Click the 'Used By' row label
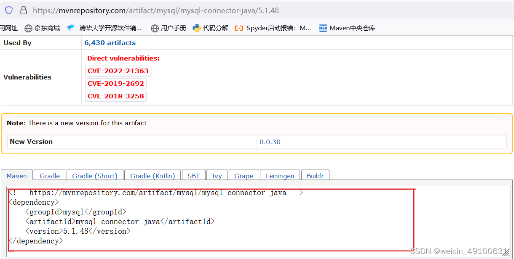The width and height of the screenshot is (514, 259). click(x=18, y=42)
